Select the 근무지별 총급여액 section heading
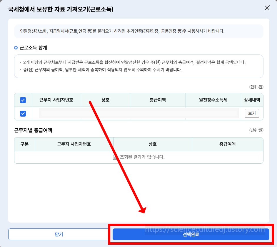277x247 pixels. 33,130
